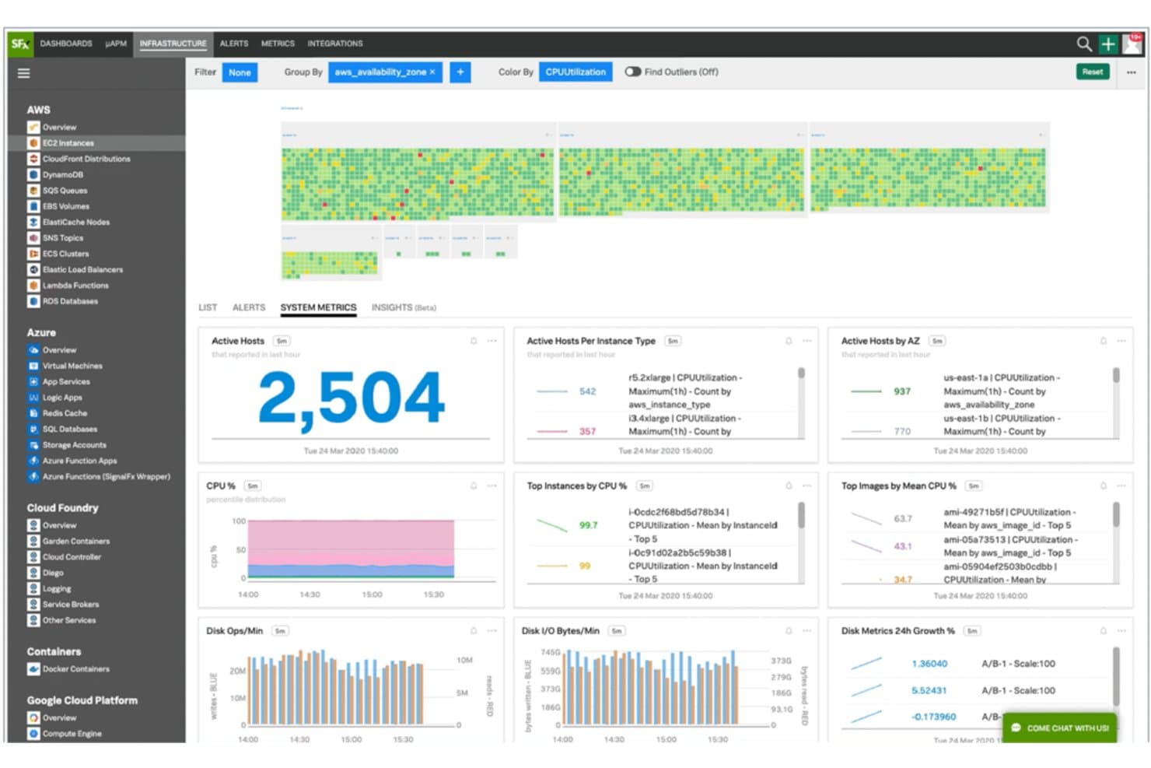
Task: Open the METRICS top menu
Action: (x=278, y=44)
